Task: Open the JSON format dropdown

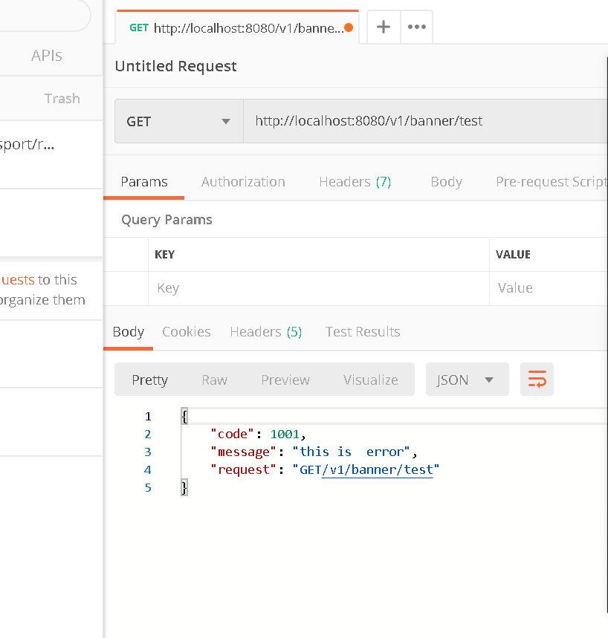Action: pos(467,380)
